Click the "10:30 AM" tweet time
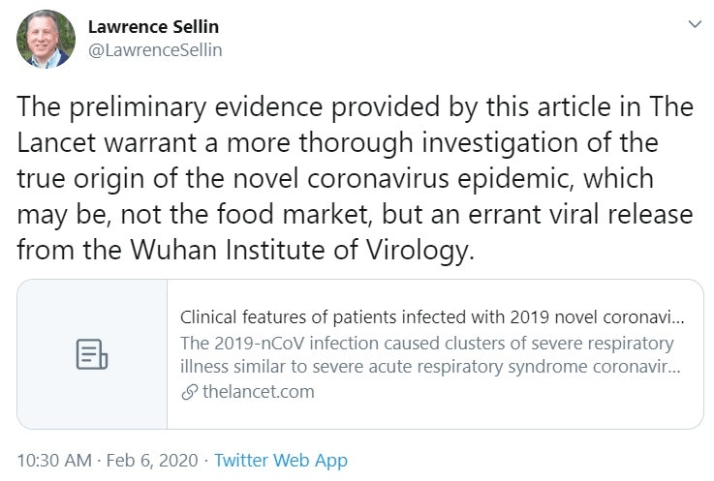The height and width of the screenshot is (481, 714). (x=55, y=461)
